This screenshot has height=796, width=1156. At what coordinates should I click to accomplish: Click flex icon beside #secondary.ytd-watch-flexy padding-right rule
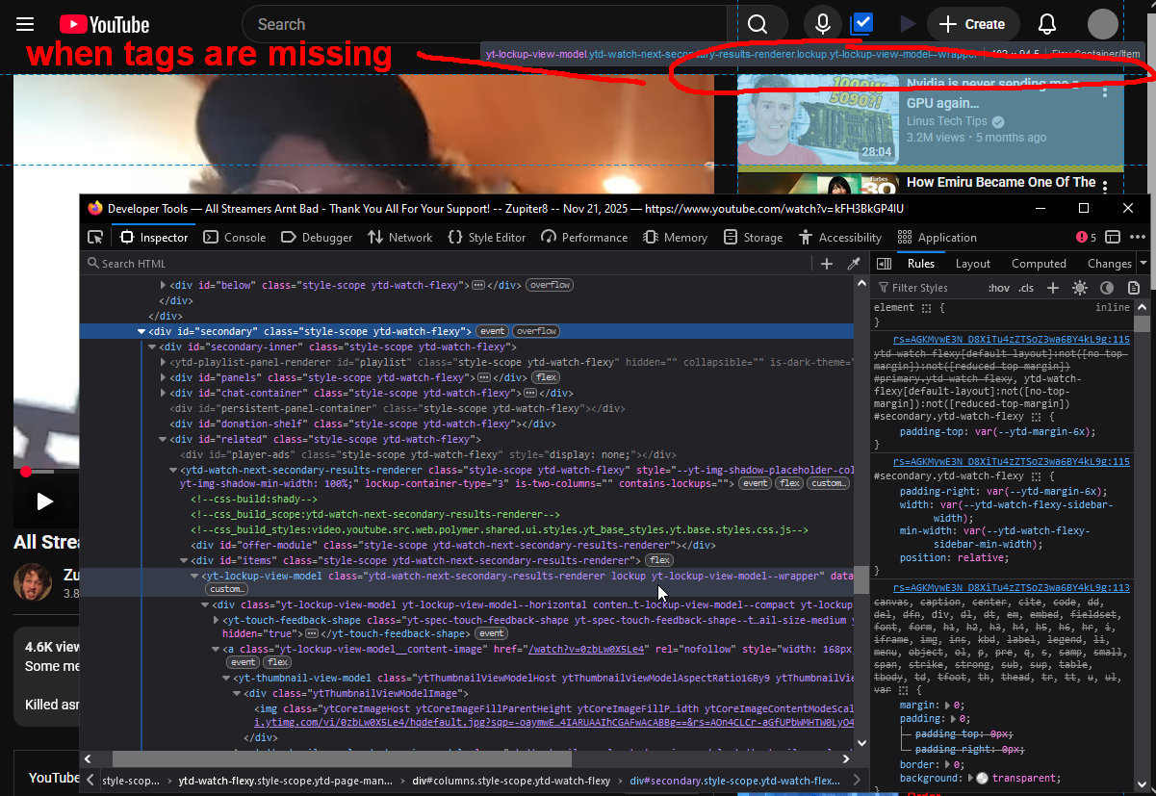(x=1036, y=476)
